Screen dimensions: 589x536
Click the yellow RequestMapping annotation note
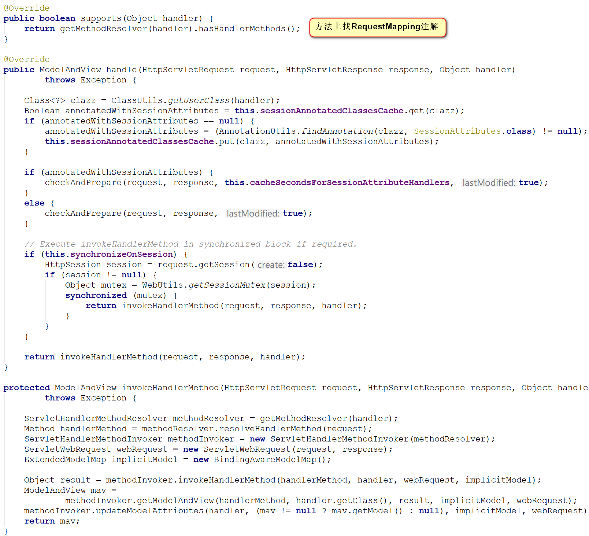[x=378, y=27]
